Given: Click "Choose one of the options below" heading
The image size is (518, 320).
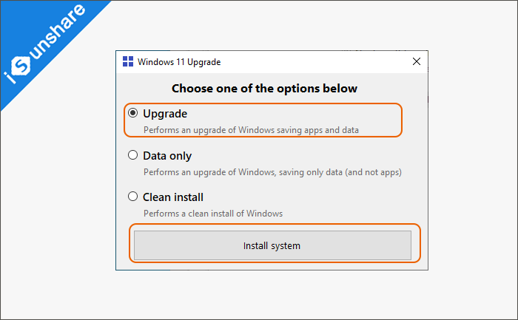Looking at the screenshot, I should point(264,89).
